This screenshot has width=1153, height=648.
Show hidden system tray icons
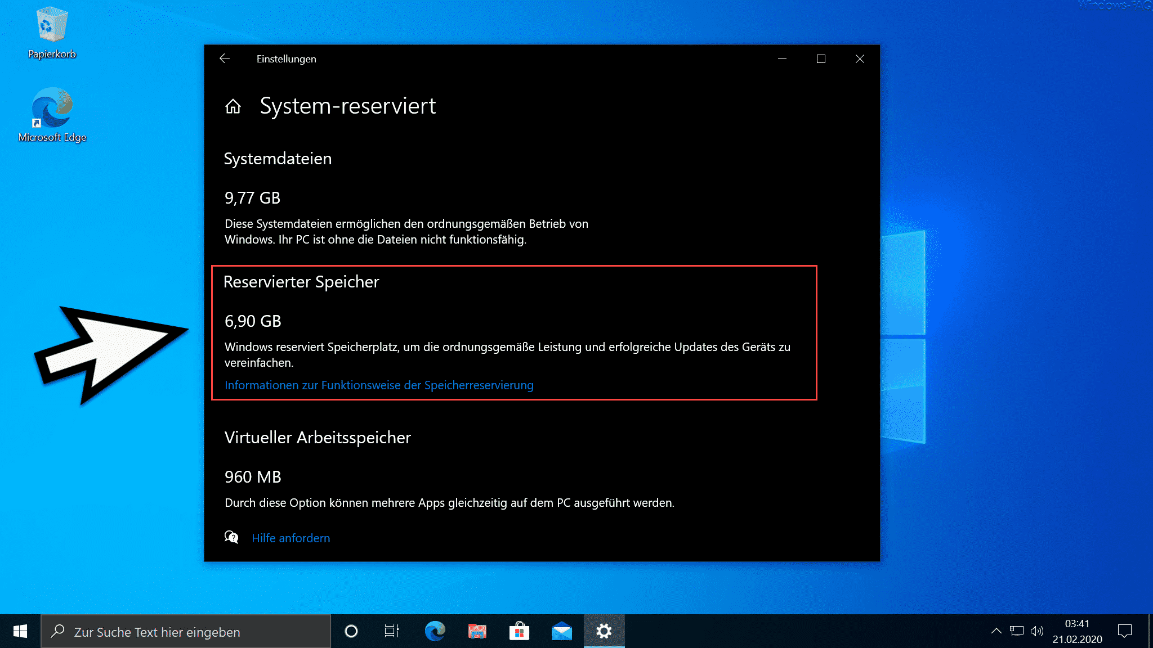tap(996, 631)
